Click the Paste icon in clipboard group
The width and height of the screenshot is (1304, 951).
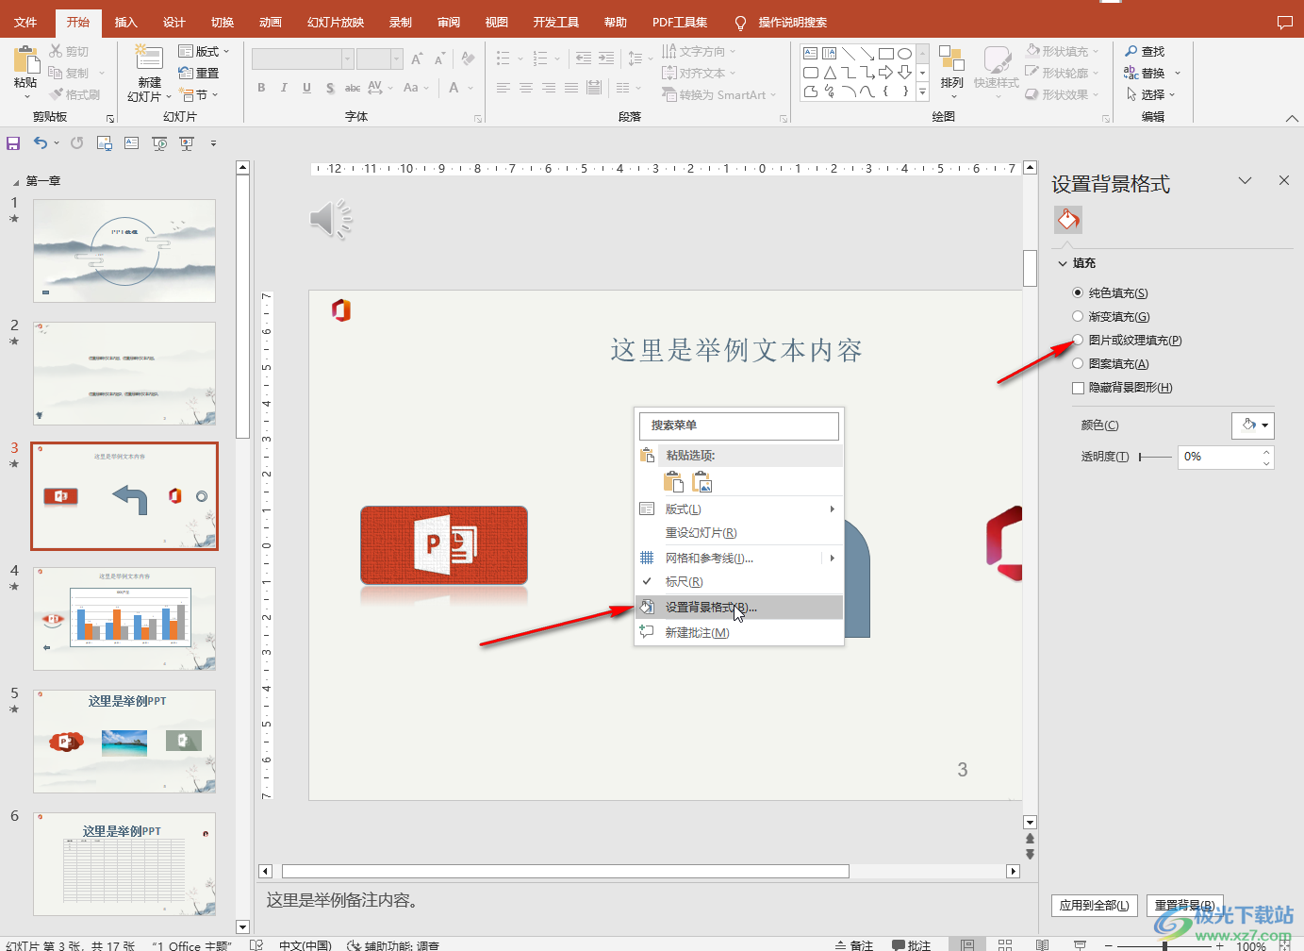pyautogui.click(x=25, y=61)
